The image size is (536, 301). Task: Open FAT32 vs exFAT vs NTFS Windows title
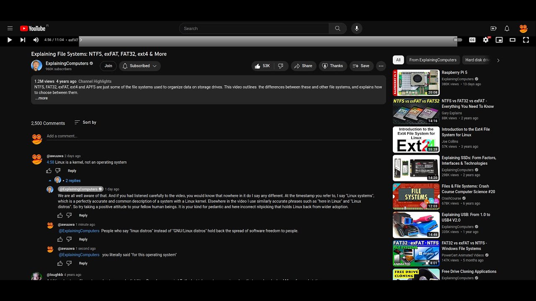(464, 246)
